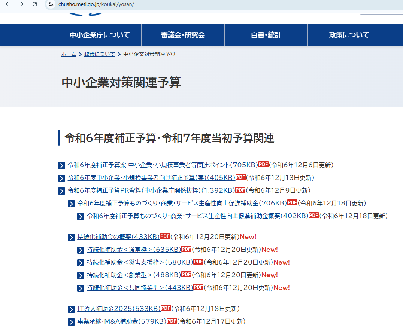Viewport: 403px width, 330px height.
Task: Open 令和6年度中小企業・小規模事業者向け補正予算(案) link
Action: point(151,178)
